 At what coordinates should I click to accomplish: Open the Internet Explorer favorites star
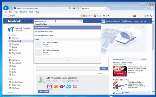(148, 8)
